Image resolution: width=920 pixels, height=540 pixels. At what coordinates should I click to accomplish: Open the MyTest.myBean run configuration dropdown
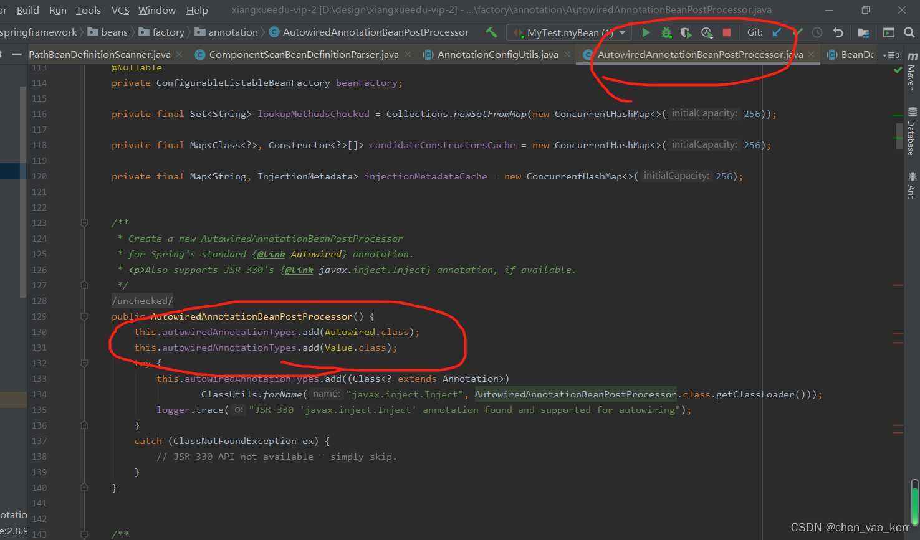tap(569, 32)
